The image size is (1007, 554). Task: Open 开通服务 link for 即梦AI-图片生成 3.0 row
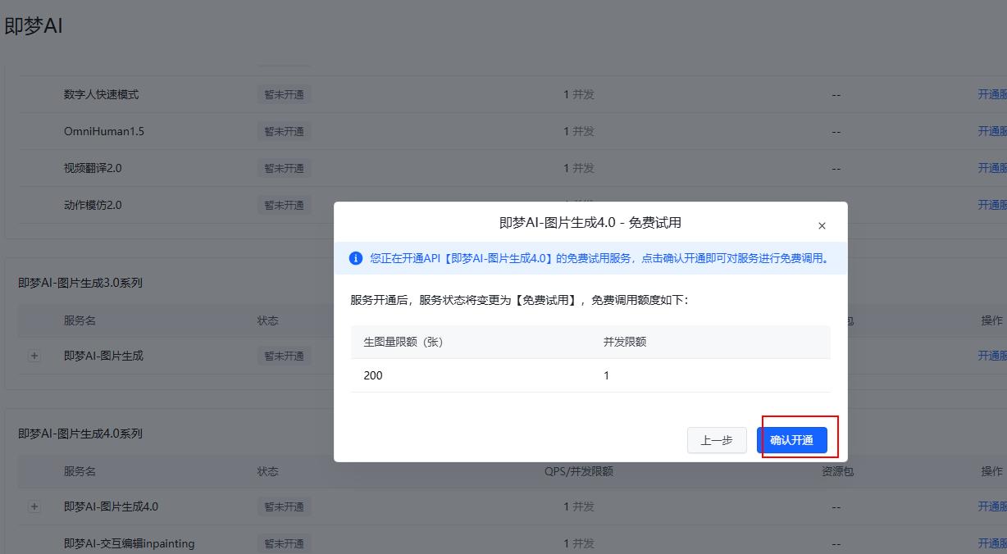point(992,356)
